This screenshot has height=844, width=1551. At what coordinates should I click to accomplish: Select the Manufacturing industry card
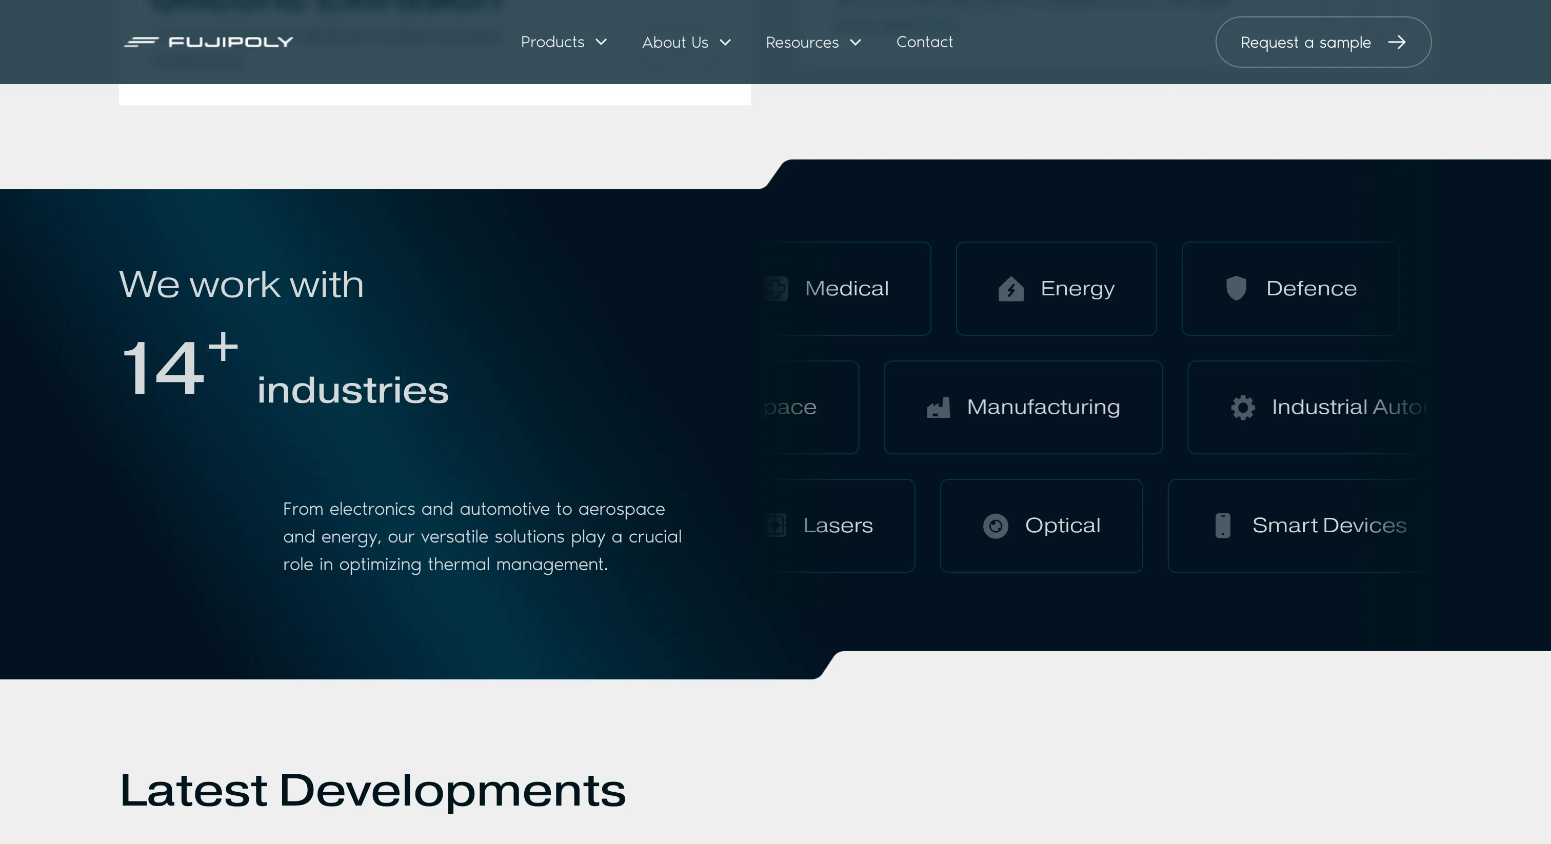click(1023, 407)
